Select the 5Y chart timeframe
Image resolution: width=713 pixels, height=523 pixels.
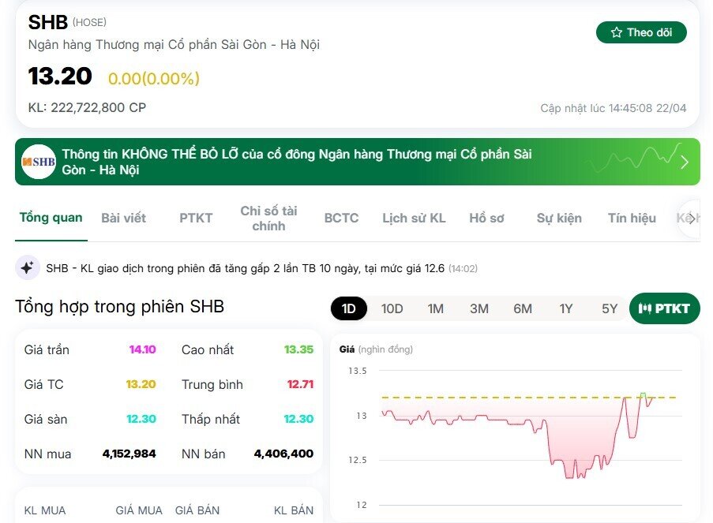coord(610,308)
